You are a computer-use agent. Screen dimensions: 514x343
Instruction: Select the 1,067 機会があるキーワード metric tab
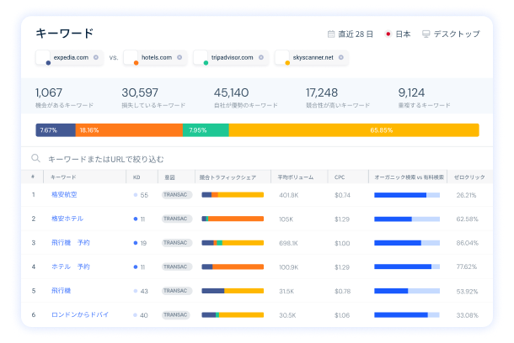coord(65,98)
